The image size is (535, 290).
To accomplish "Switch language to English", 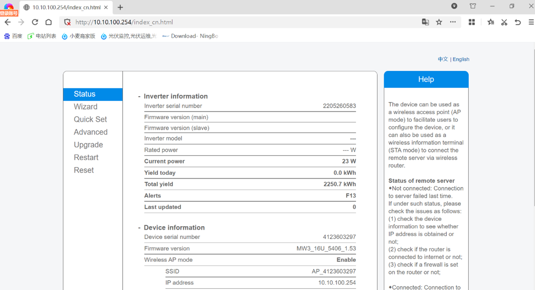I will [461, 59].
